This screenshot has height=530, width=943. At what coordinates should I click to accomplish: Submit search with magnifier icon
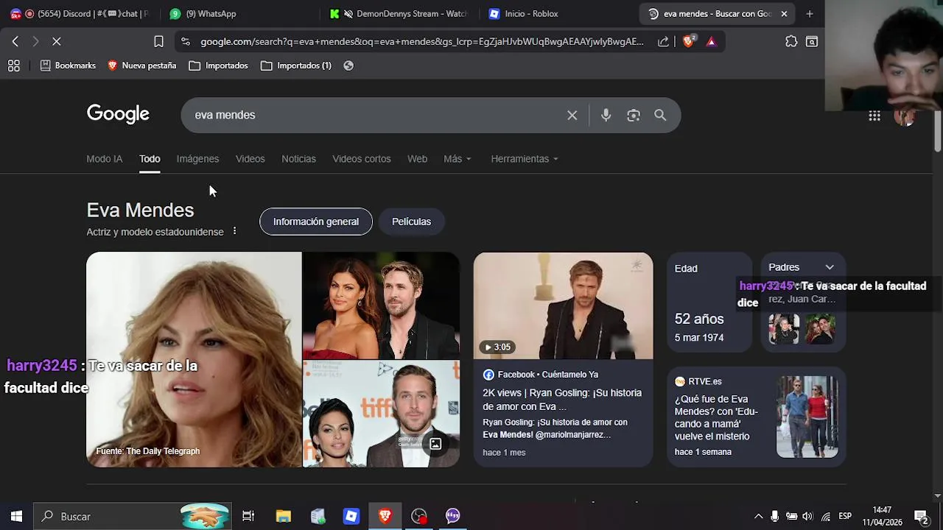coord(660,115)
